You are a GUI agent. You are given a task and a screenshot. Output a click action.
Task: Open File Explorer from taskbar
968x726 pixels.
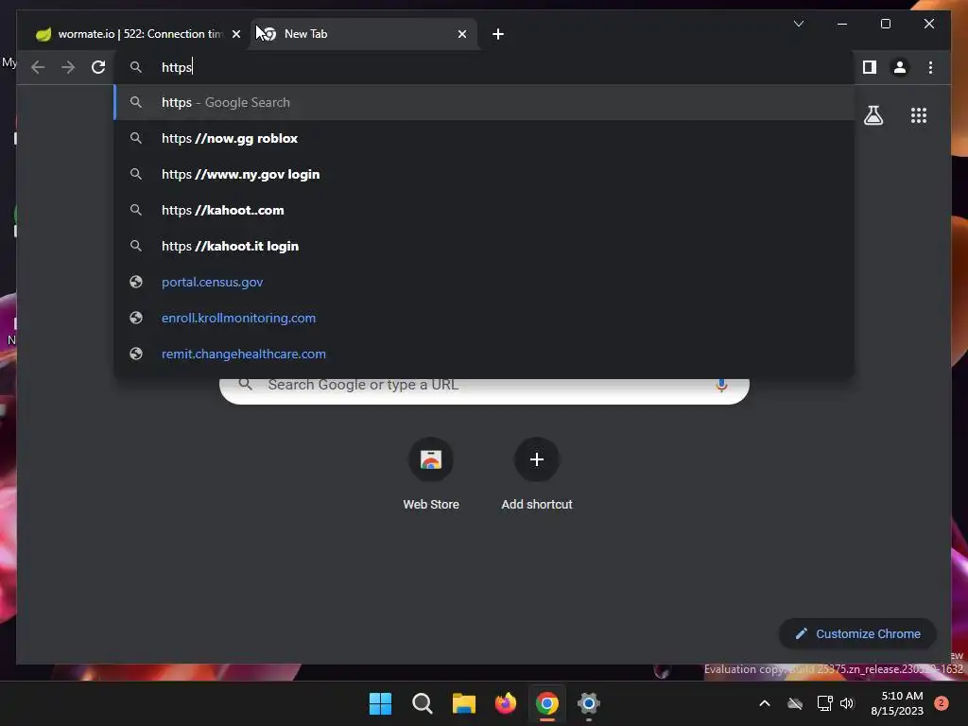463,703
